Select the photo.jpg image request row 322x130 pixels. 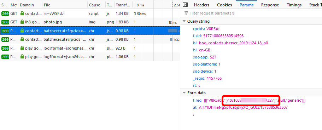pyautogui.click(x=90, y=22)
